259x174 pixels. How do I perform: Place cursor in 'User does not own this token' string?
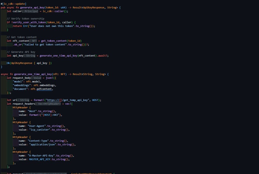tap(52, 26)
